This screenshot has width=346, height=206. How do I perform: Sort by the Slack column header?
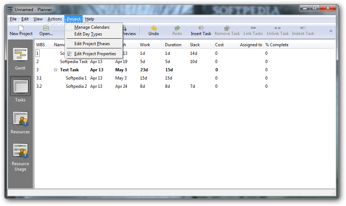click(201, 45)
